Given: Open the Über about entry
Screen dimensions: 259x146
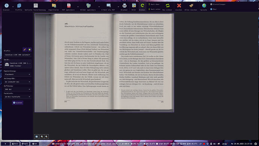Looking at the screenshot, I should point(214,9).
